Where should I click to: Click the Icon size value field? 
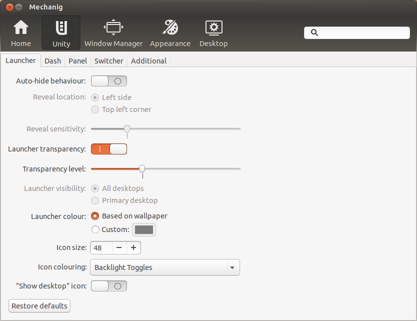coord(101,248)
